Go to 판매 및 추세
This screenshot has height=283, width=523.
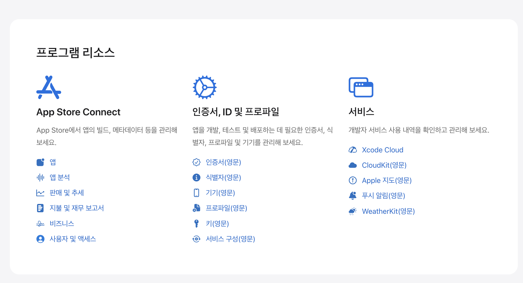67,193
